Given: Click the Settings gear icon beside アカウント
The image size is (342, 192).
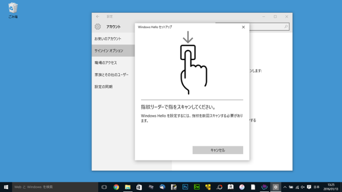Looking at the screenshot, I should point(98,27).
